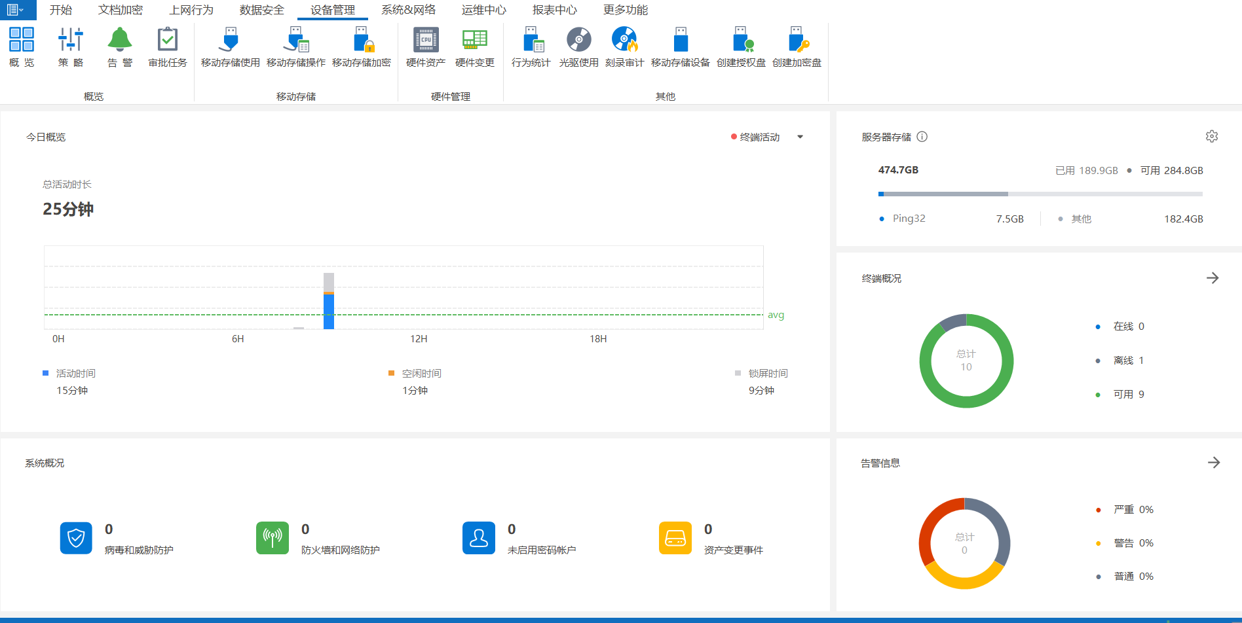The width and height of the screenshot is (1242, 623).
Task: Expand the 终端活动 dropdown arrow
Action: tap(800, 137)
